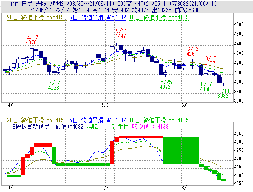The image size is (253, 192).
Task: Click the 20日 終値平滑 MA=4158 legend in upper chart
Action: click(x=36, y=17)
